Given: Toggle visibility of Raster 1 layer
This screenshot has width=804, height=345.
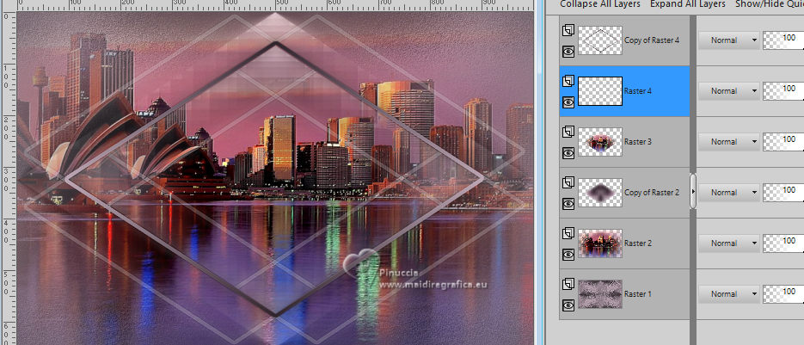Looking at the screenshot, I should pos(568,305).
